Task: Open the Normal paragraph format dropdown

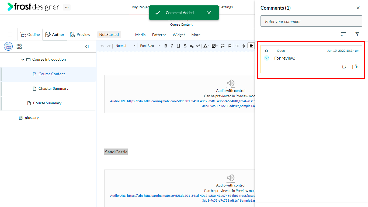Action: tap(125, 46)
